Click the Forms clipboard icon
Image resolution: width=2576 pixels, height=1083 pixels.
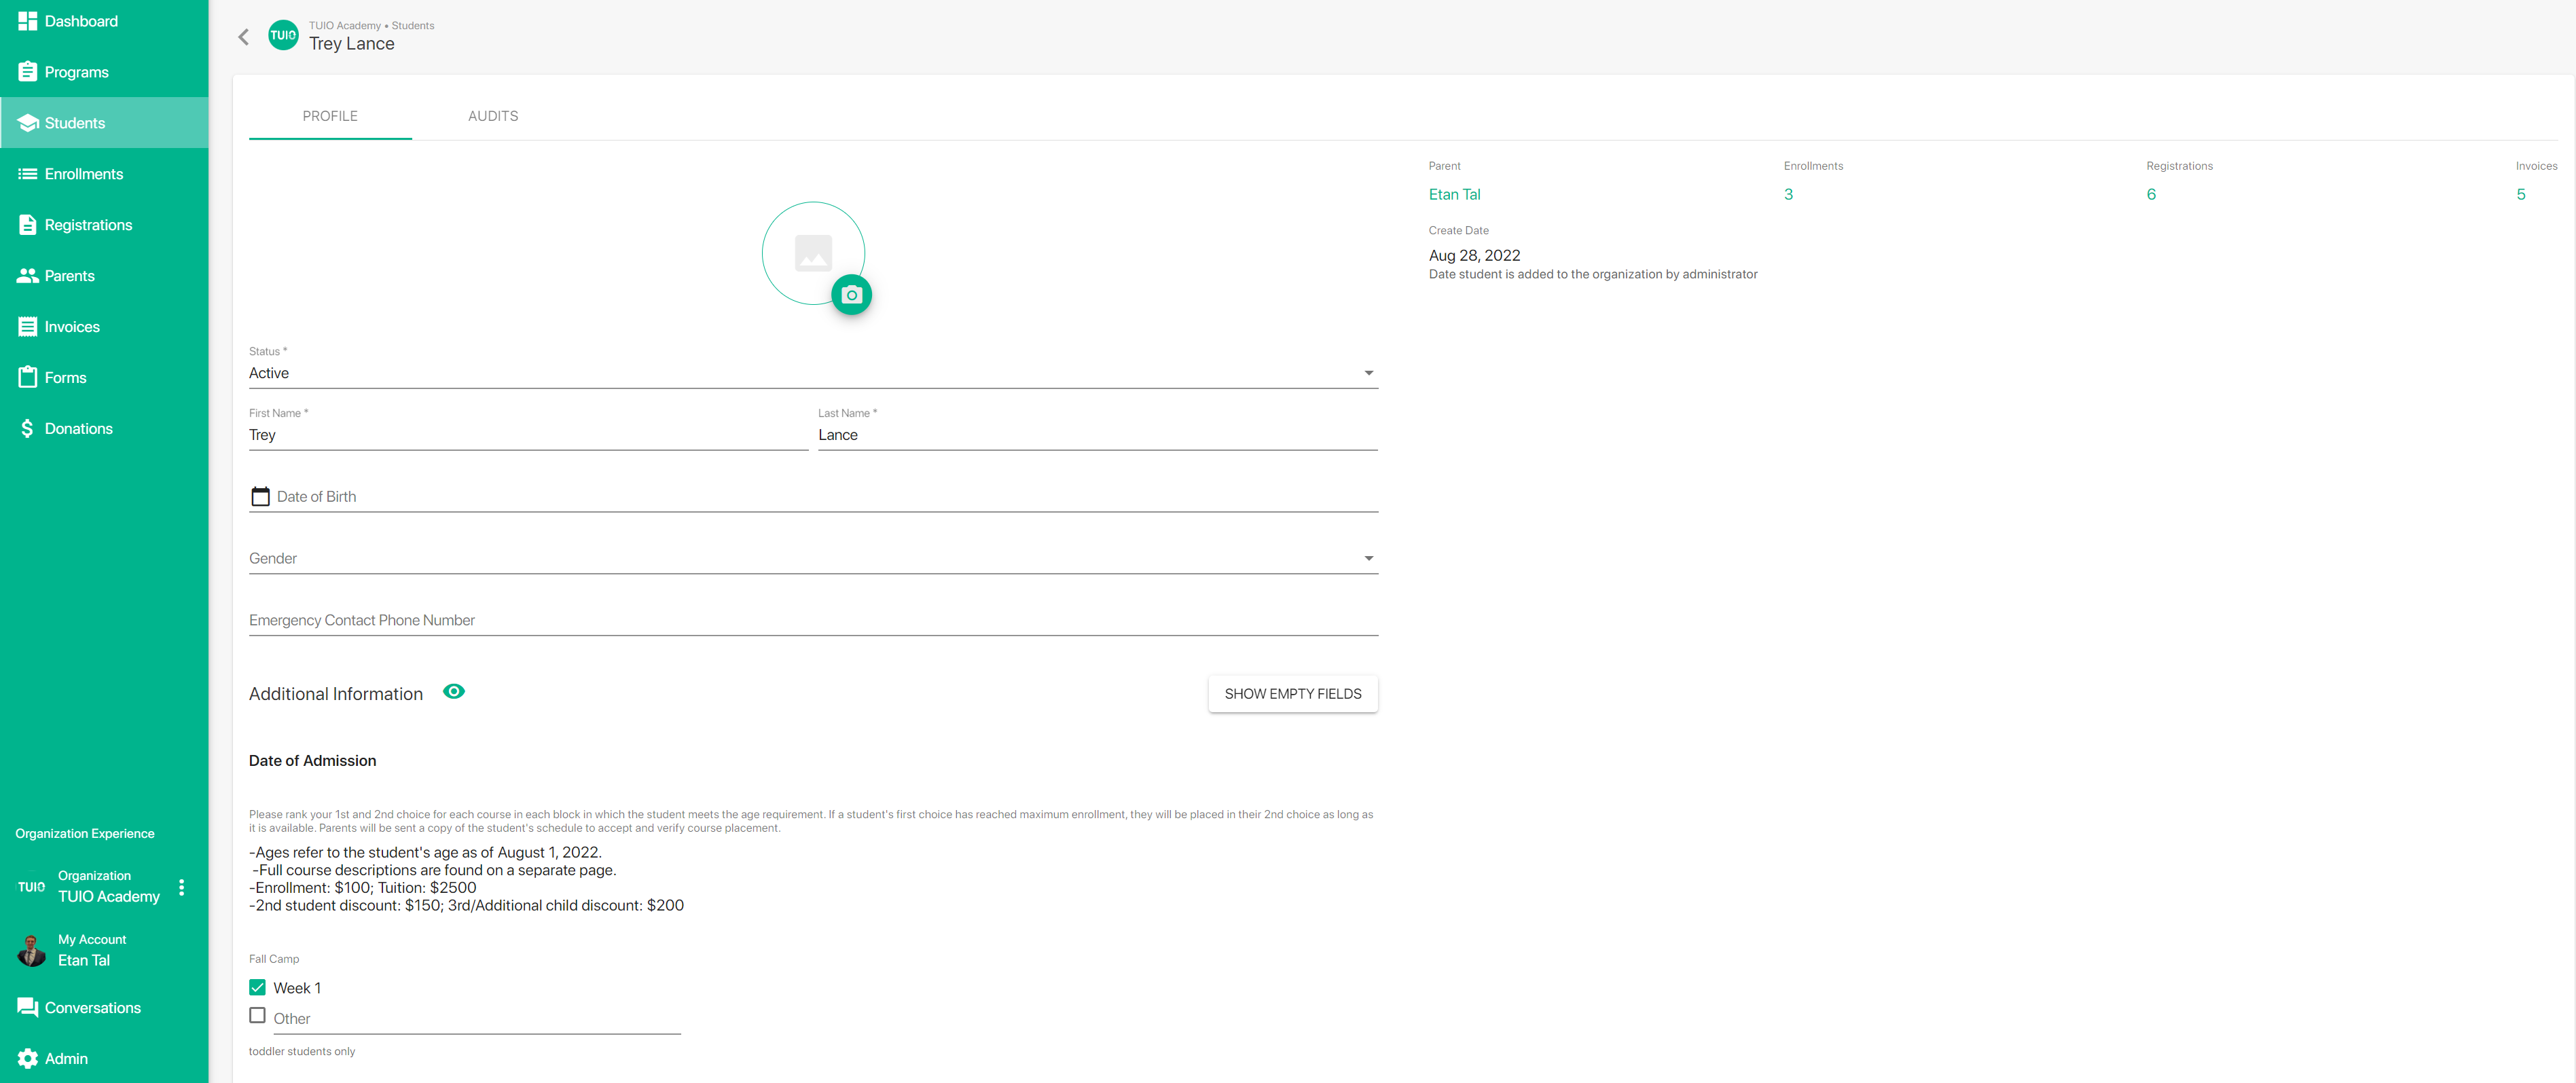(x=27, y=377)
